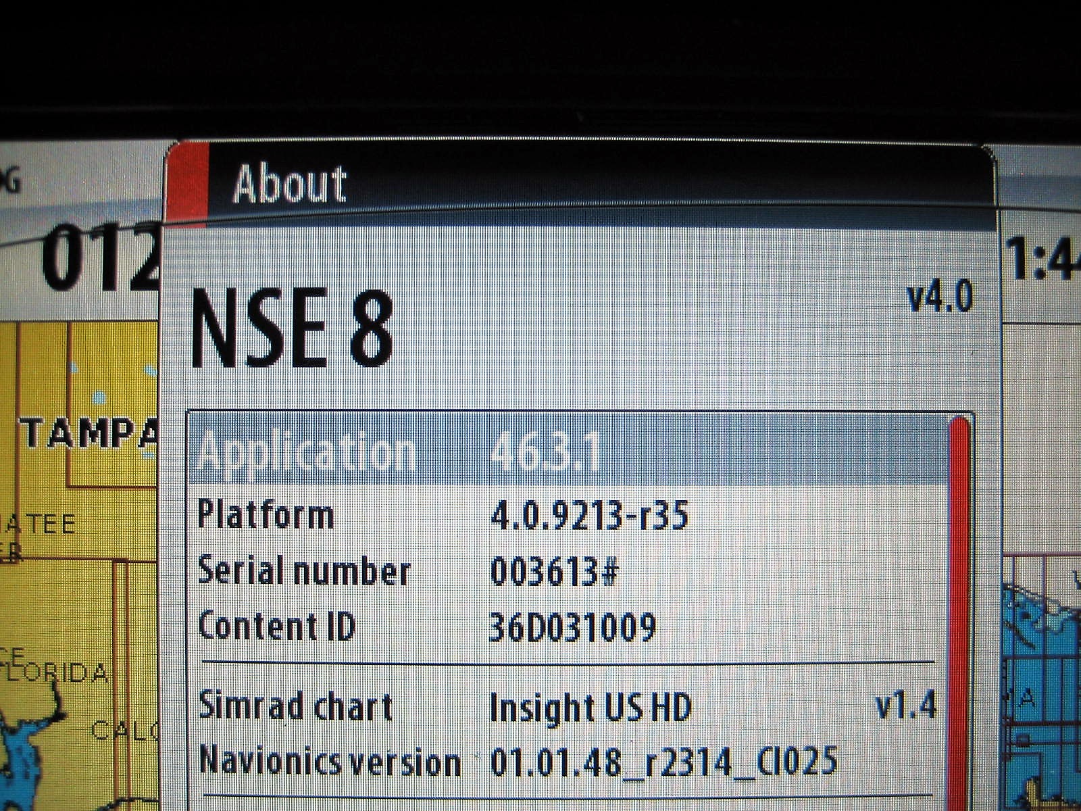This screenshot has height=811, width=1081.
Task: Click the Content ID label
Action: point(276,626)
